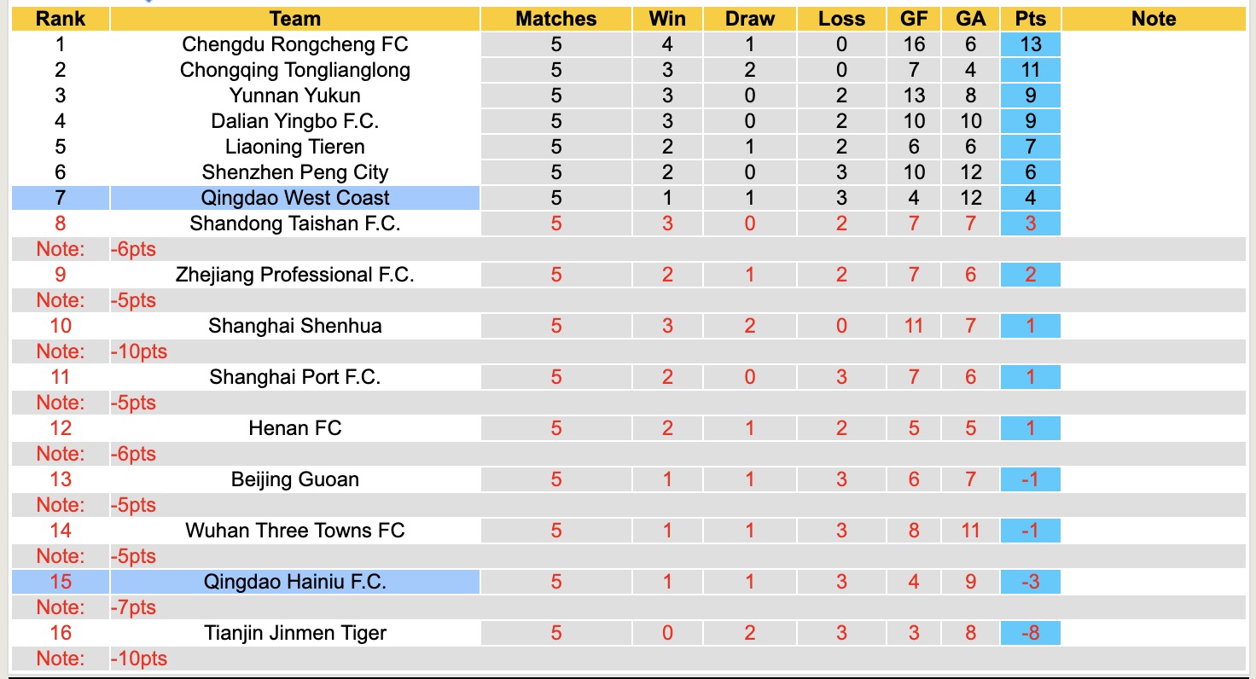Click the Rank column header

(x=61, y=19)
